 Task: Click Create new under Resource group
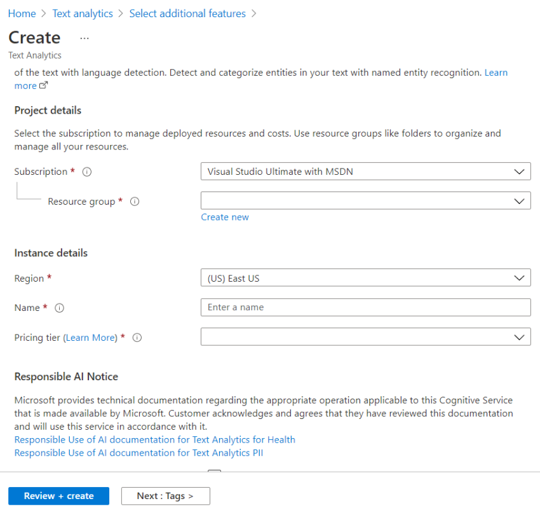point(224,217)
